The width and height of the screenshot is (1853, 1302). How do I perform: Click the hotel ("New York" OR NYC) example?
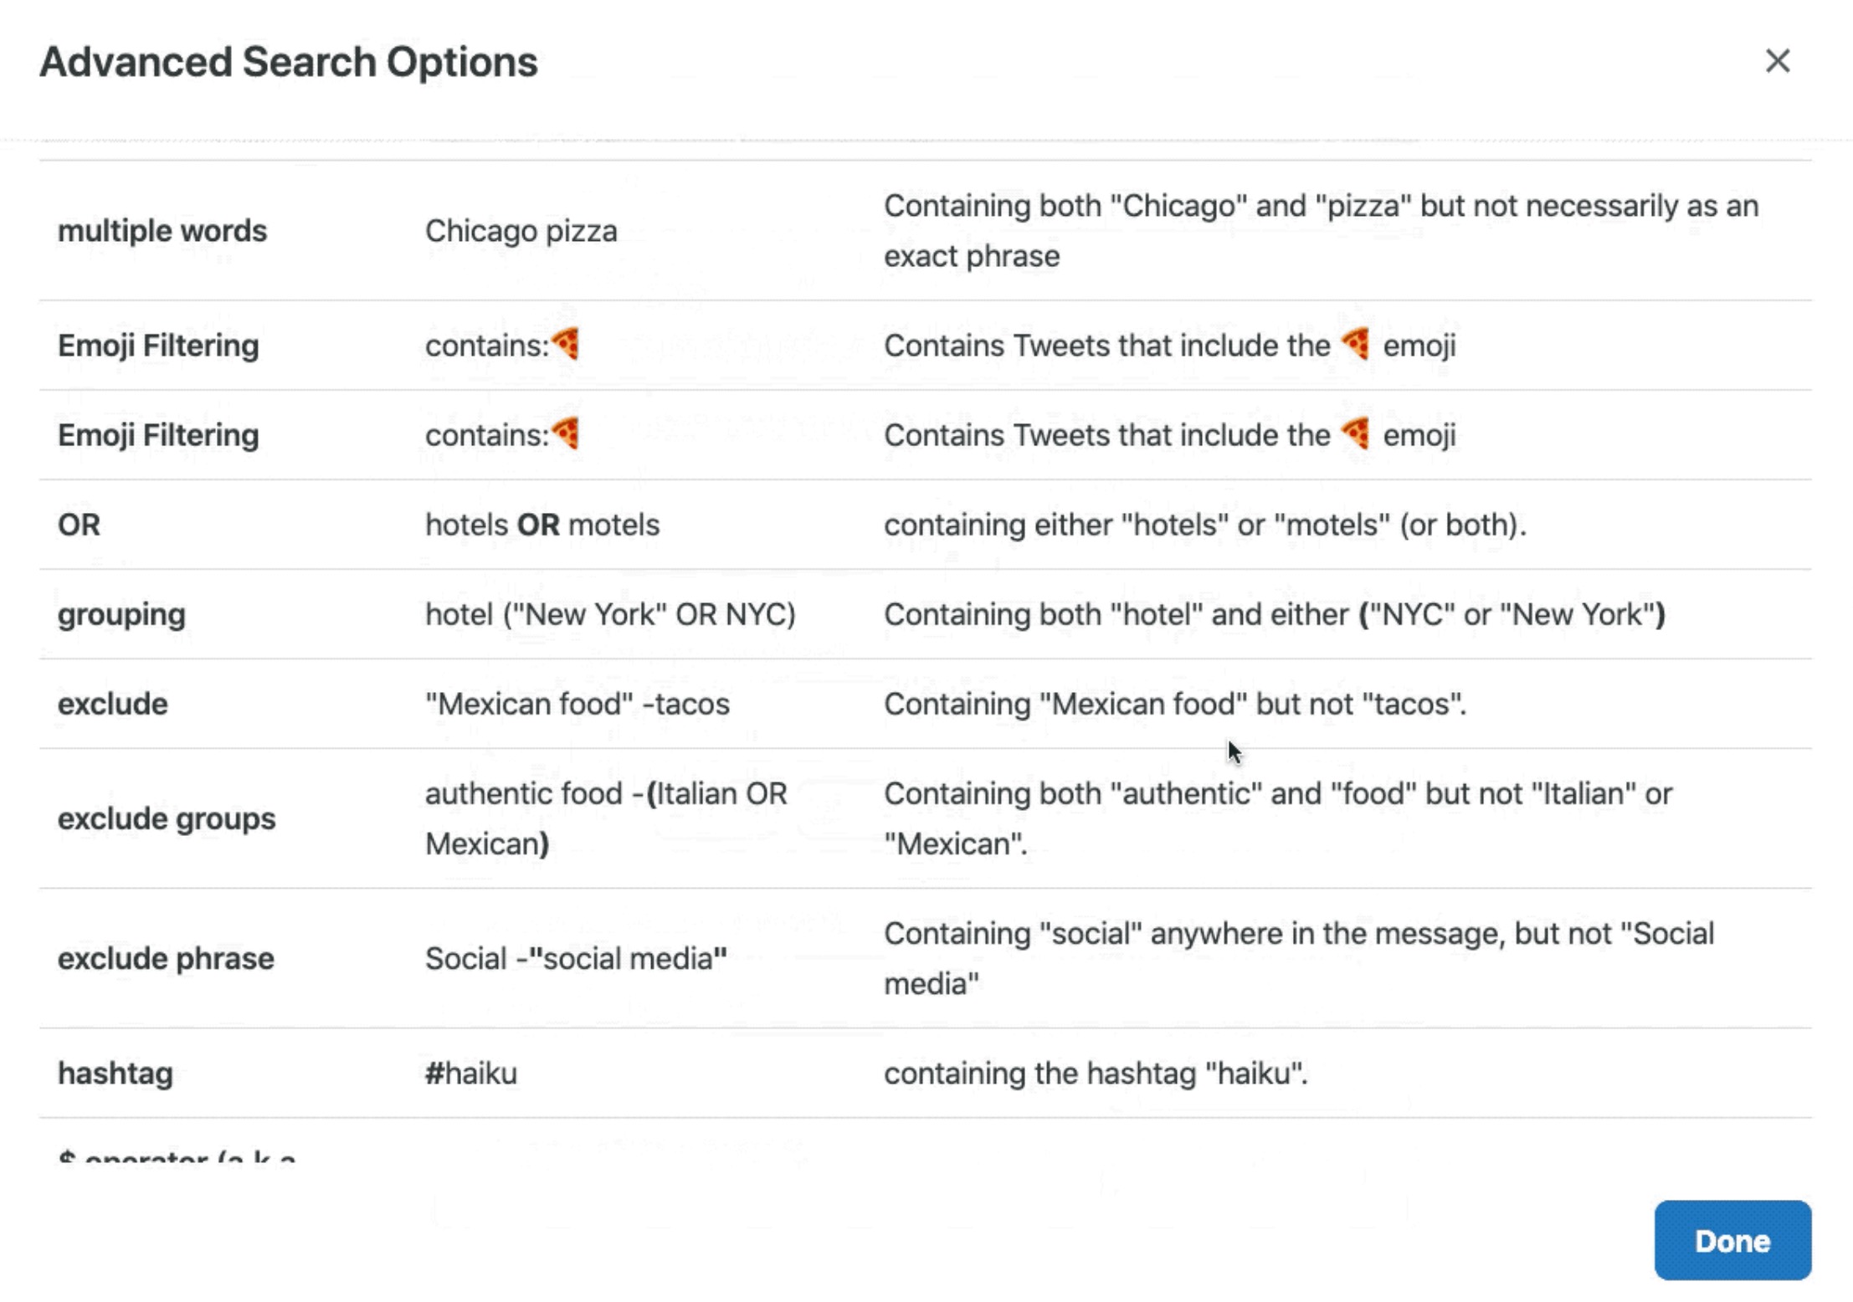tap(609, 614)
